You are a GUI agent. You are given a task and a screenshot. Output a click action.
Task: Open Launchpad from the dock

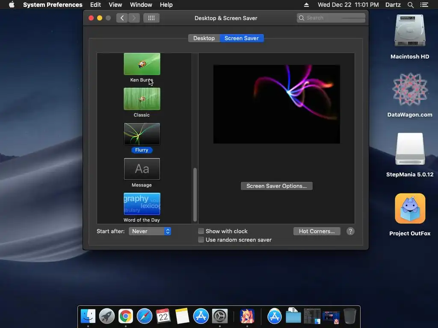(107, 316)
